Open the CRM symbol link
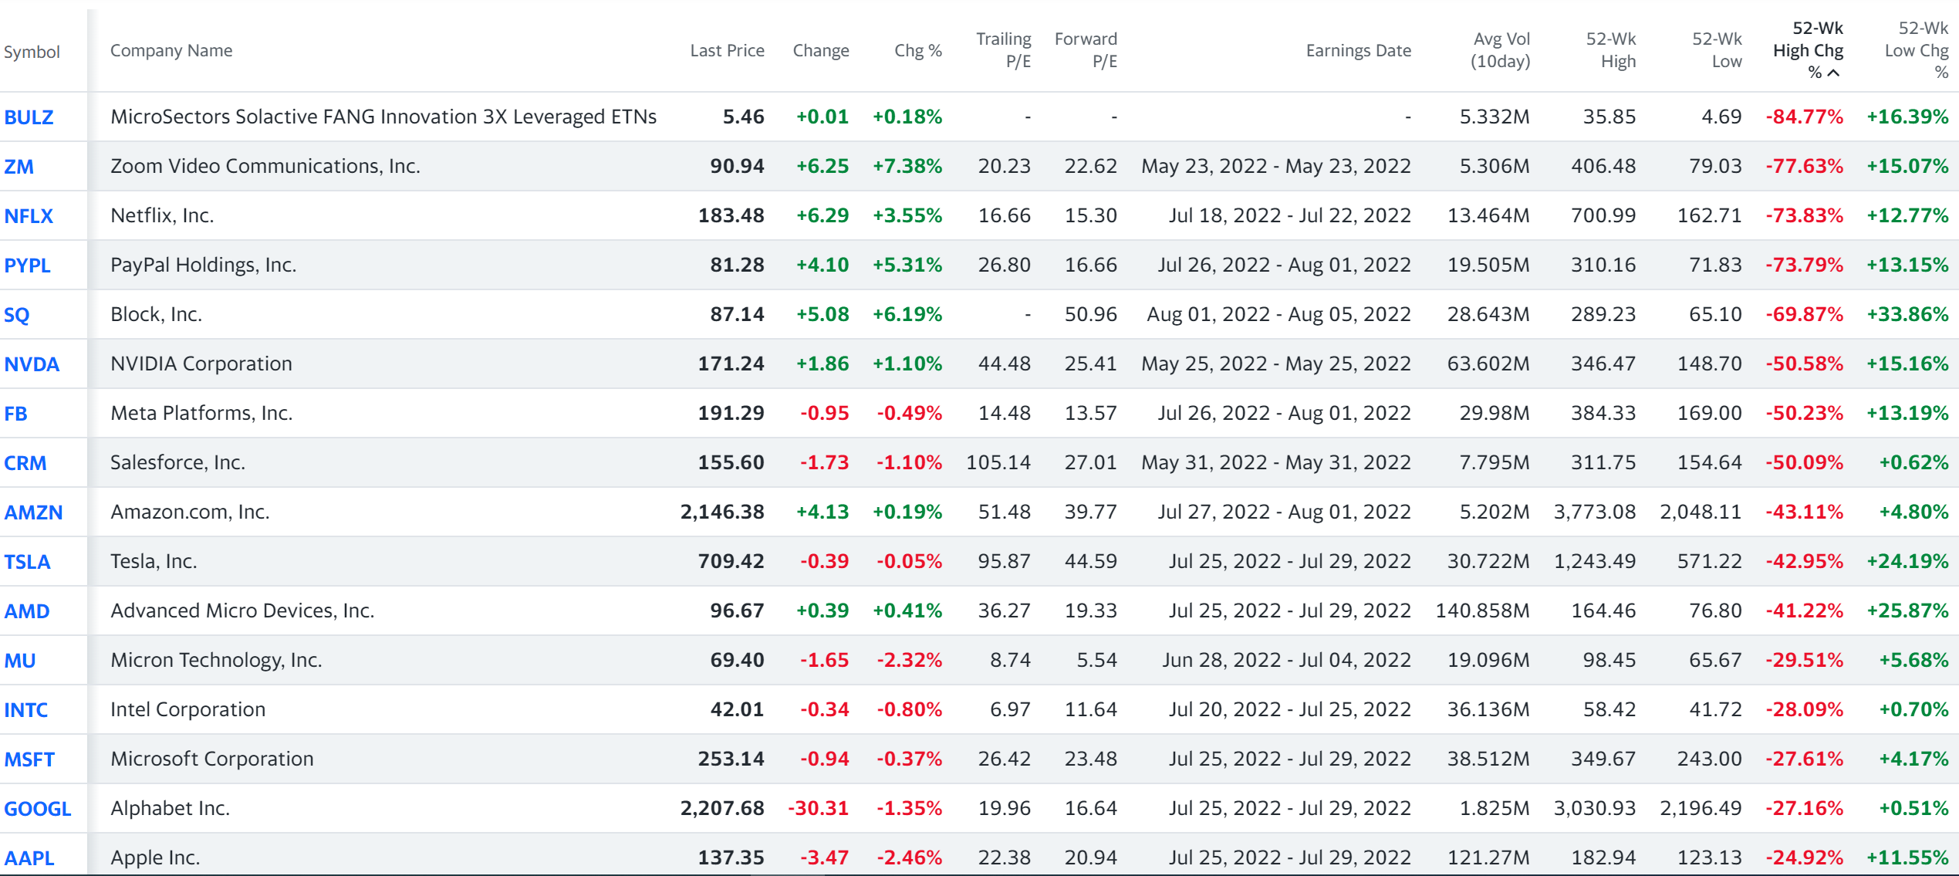 [25, 463]
